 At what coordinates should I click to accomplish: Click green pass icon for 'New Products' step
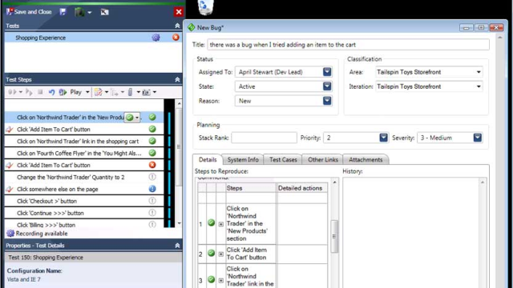coord(152,118)
